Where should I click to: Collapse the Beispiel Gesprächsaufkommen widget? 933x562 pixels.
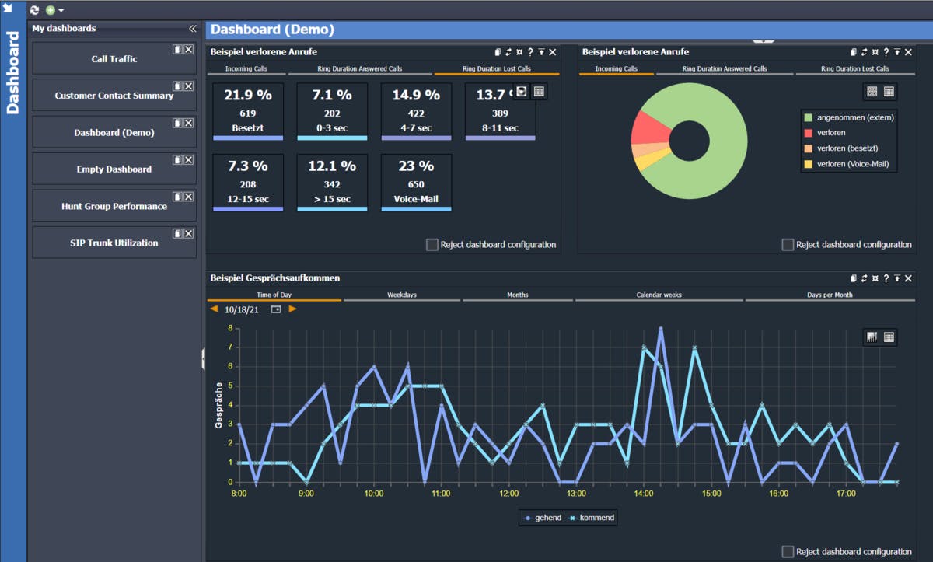(x=896, y=278)
